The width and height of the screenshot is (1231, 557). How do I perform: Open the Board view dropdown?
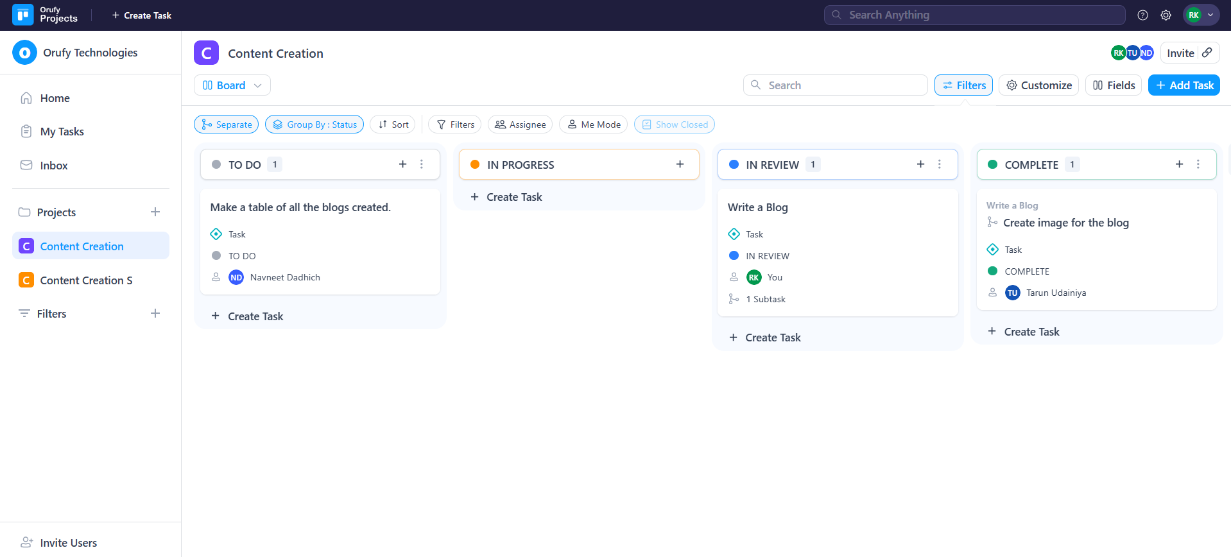[232, 85]
